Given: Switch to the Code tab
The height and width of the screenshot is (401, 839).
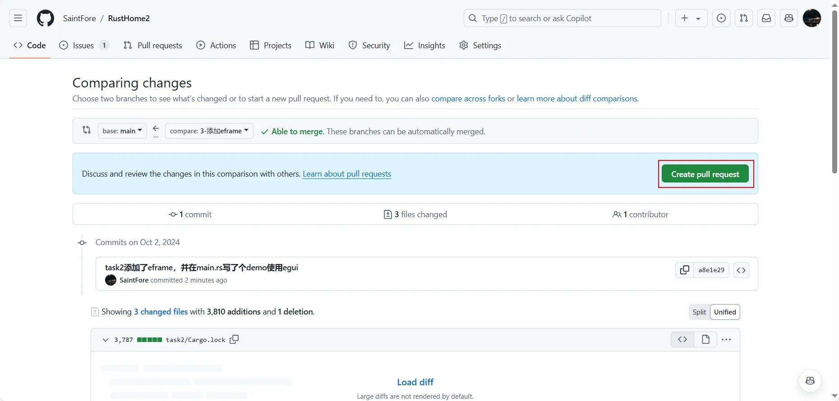Looking at the screenshot, I should [30, 45].
